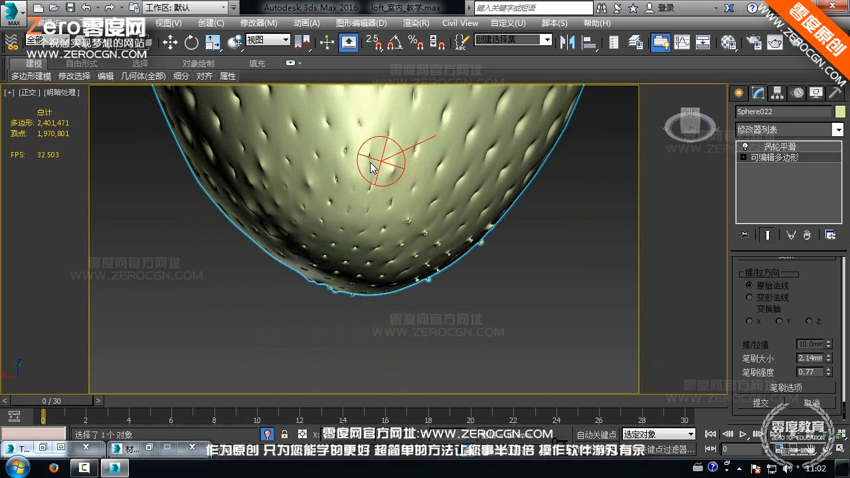
Task: Open the ViewCube in the viewport
Action: [691, 124]
